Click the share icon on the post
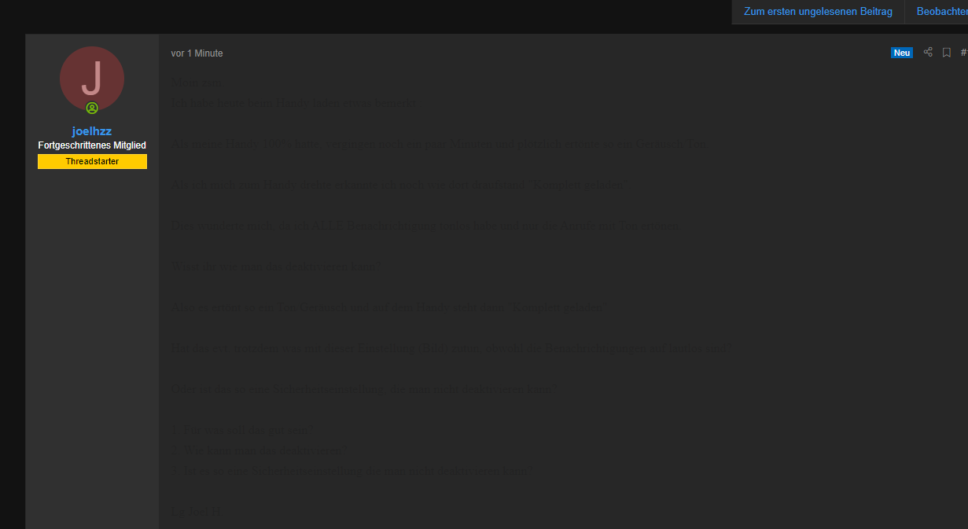 point(928,53)
